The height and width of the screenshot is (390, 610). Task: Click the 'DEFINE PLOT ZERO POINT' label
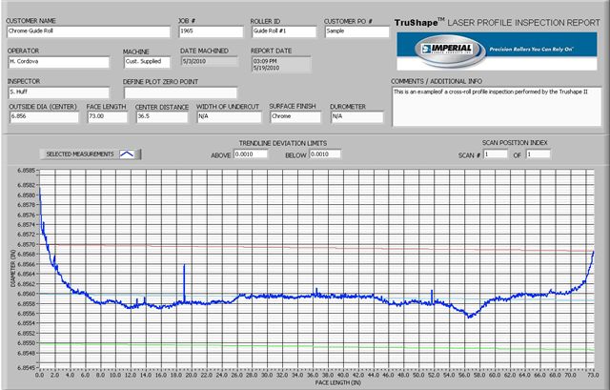[x=161, y=82]
